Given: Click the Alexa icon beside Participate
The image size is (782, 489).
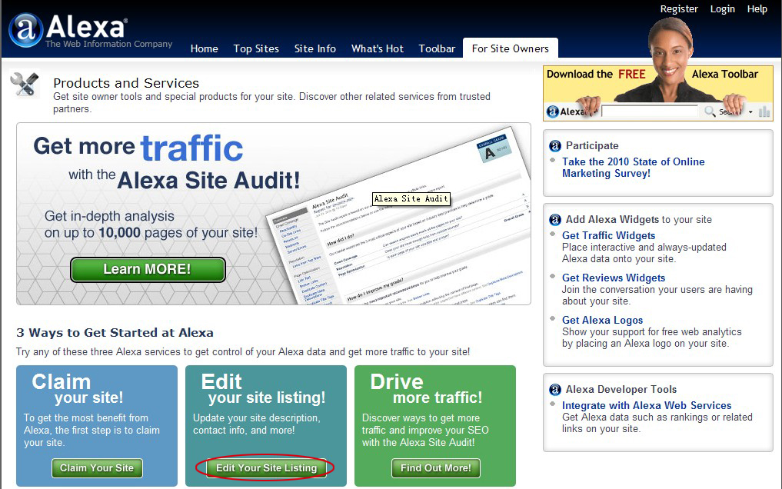Looking at the screenshot, I should [x=555, y=145].
